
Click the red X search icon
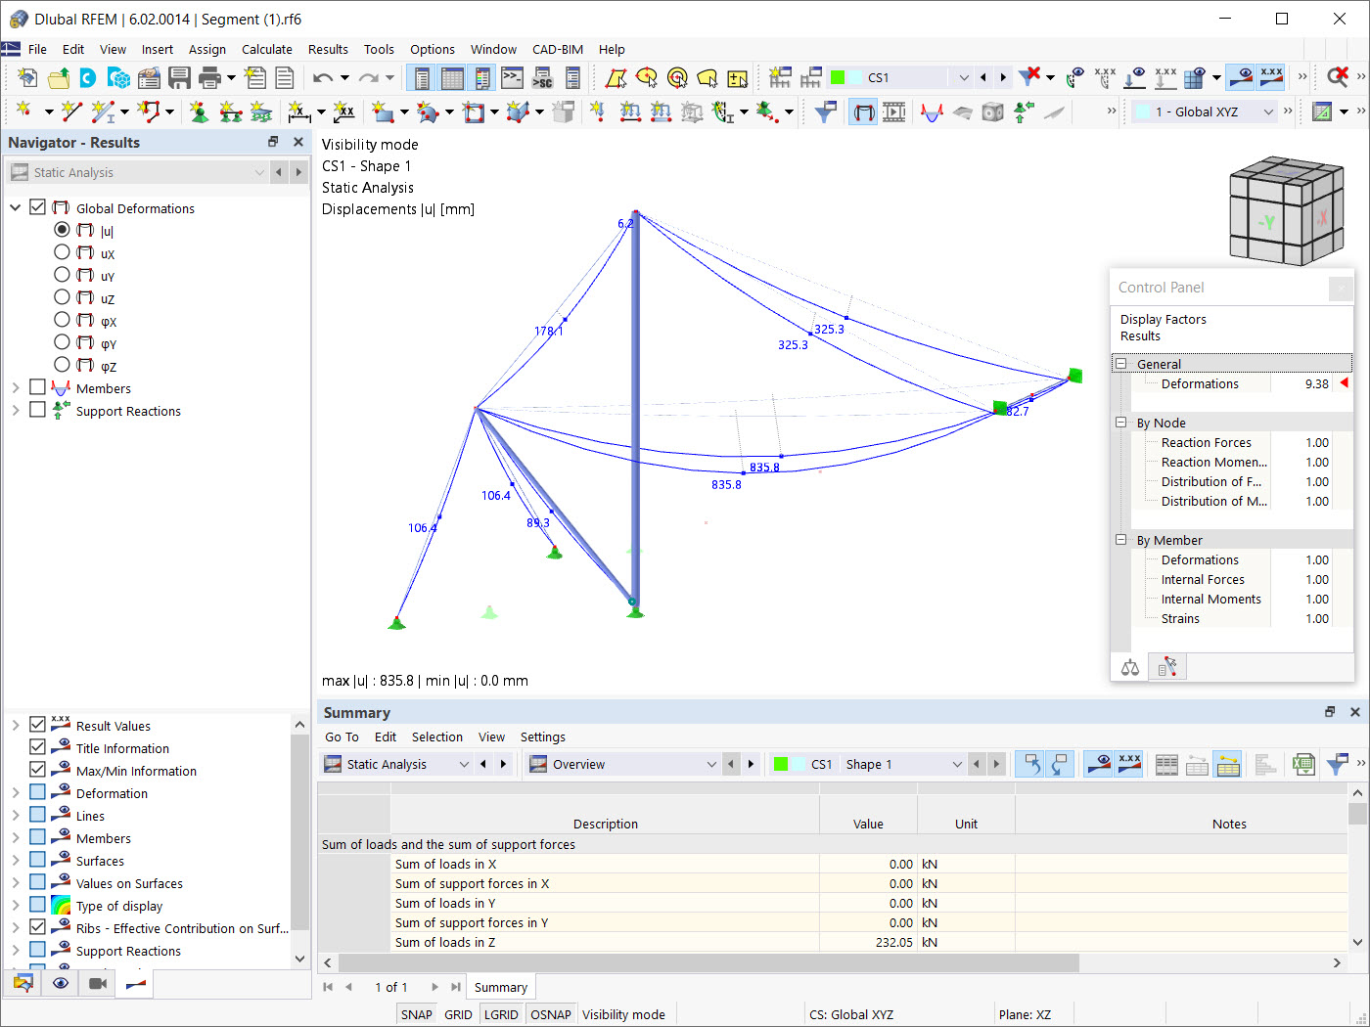click(x=1338, y=77)
